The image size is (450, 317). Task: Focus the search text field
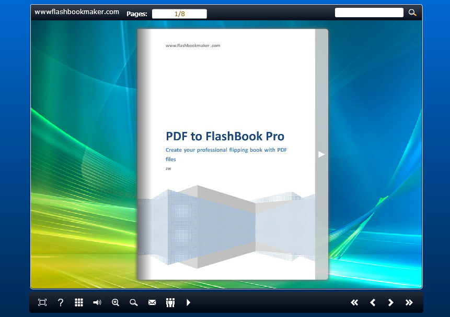tap(369, 13)
